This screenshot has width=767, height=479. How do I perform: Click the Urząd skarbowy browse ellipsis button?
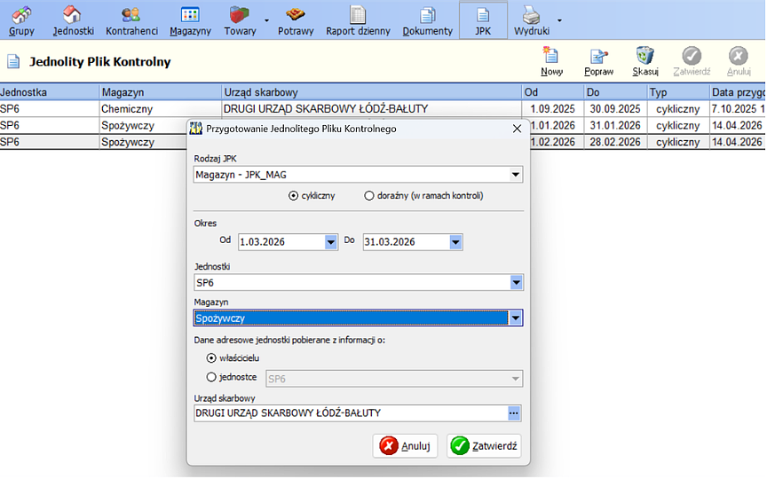514,413
